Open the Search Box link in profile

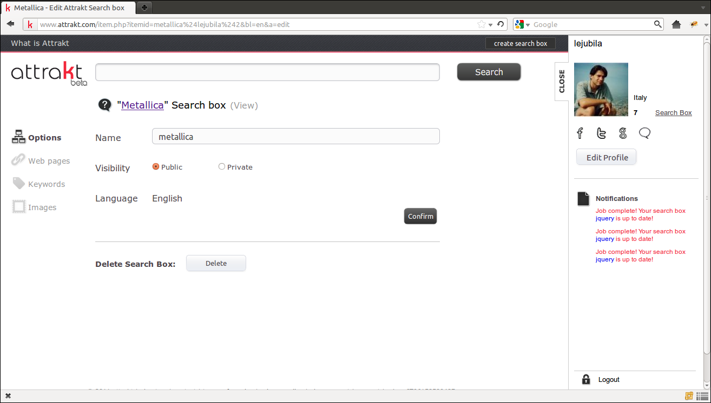(x=674, y=112)
